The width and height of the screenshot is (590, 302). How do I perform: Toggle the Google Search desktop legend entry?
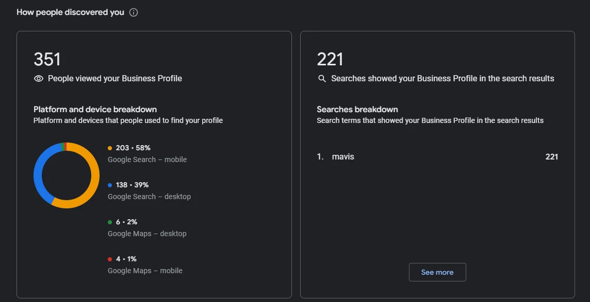click(x=149, y=190)
